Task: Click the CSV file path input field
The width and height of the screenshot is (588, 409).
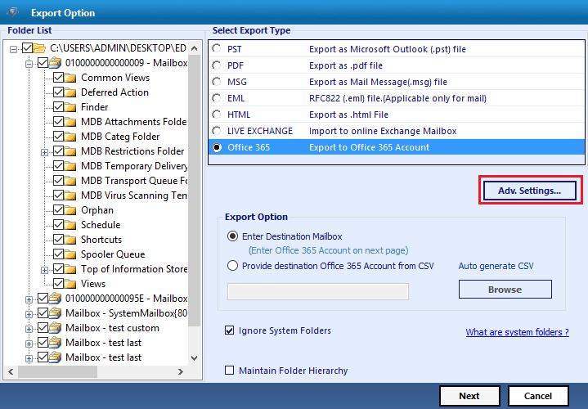Action: coord(318,291)
